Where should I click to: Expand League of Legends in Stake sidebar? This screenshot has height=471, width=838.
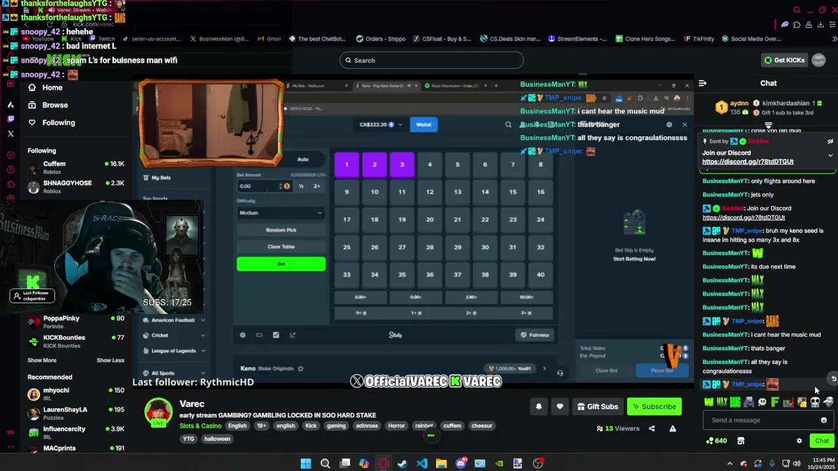(x=173, y=351)
